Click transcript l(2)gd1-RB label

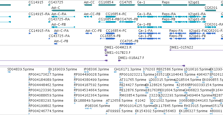click(197, 19)
